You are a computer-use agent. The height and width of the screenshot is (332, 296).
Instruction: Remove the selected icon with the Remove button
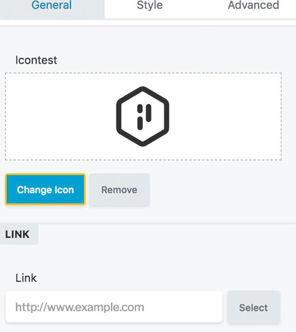point(120,189)
